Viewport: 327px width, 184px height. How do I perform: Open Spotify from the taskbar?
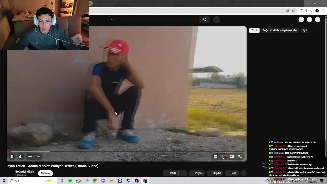[x=70, y=181]
